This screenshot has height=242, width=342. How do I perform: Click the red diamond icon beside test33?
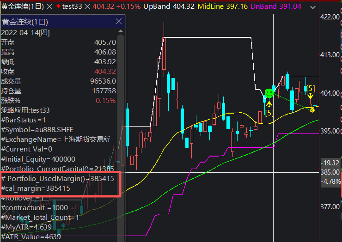(58, 7)
